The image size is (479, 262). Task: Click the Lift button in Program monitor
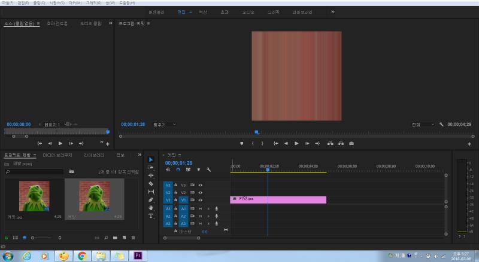(331, 143)
